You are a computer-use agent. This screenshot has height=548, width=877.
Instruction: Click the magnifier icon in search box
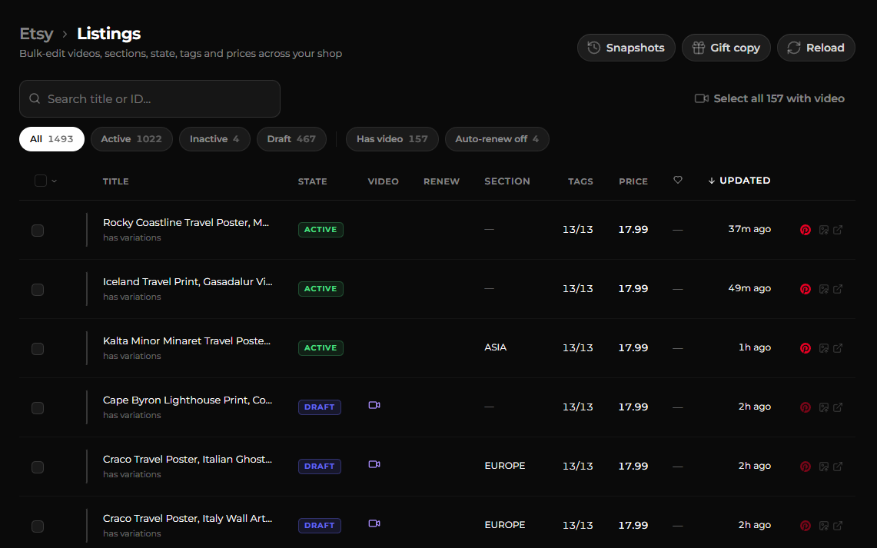click(x=35, y=98)
